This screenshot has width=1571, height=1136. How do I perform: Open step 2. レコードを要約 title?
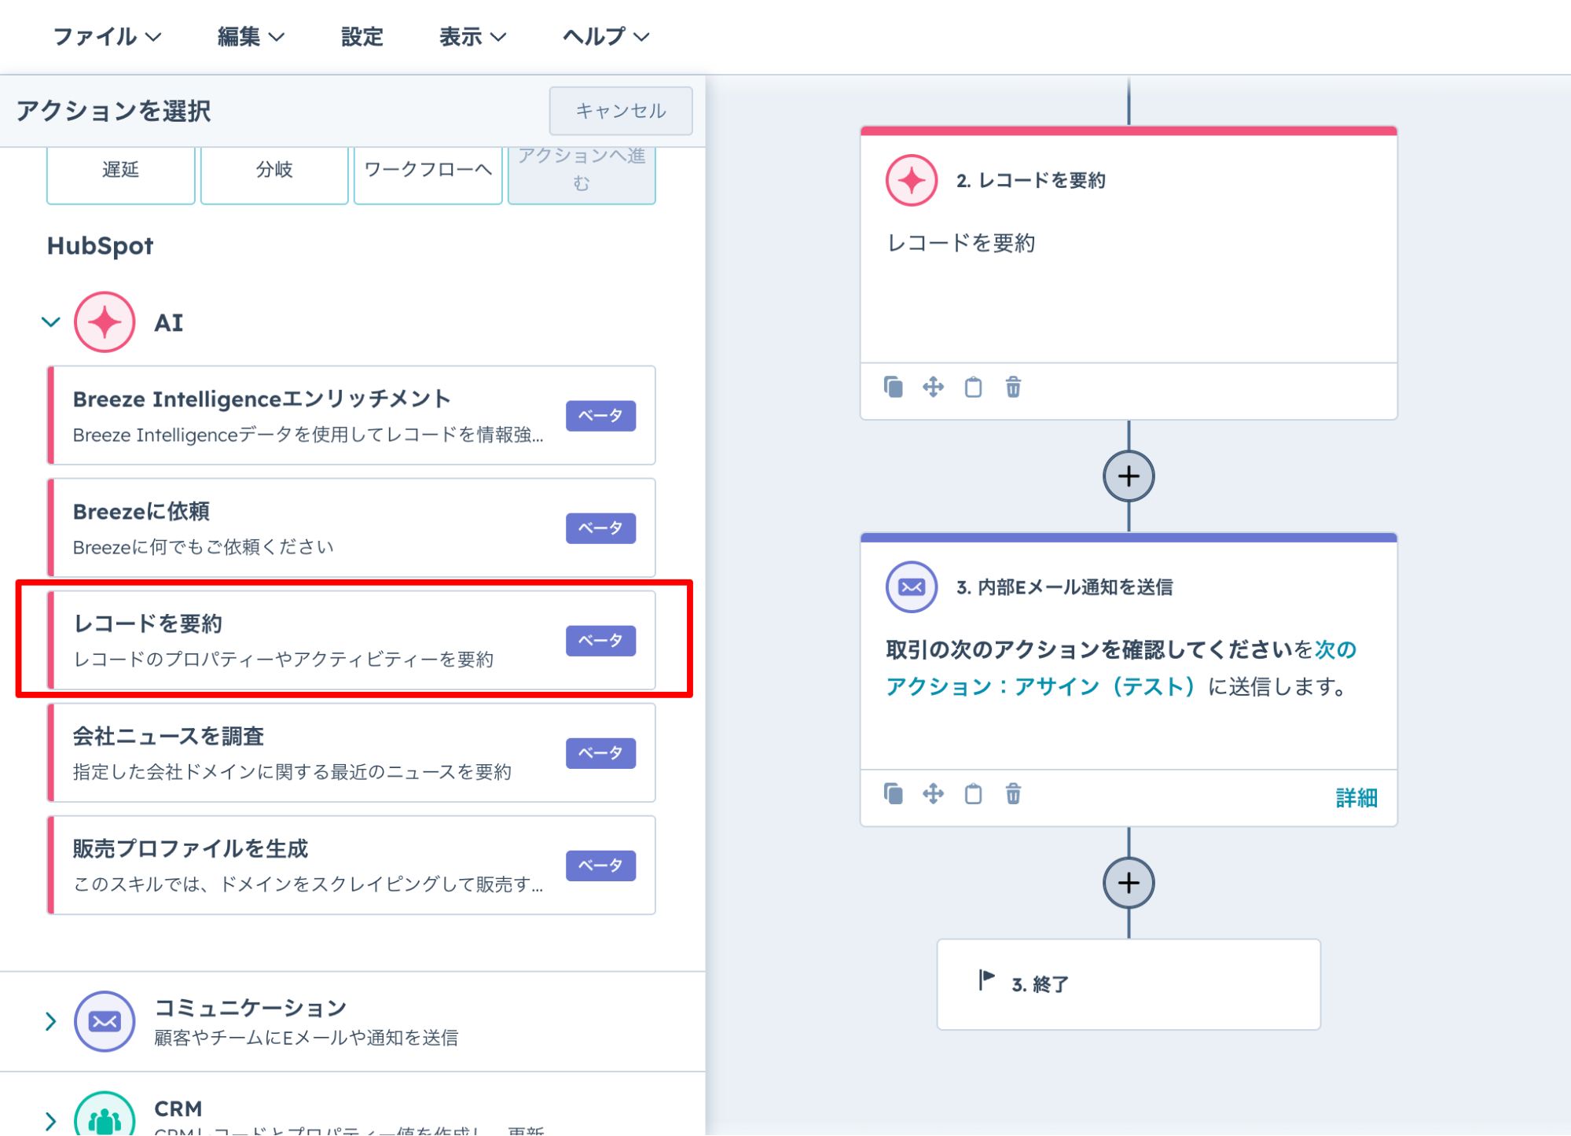[x=1030, y=181]
